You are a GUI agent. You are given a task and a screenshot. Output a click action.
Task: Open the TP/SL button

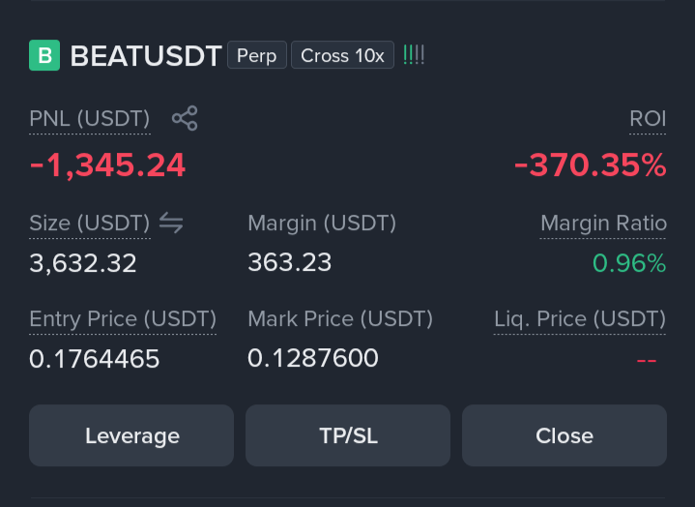pyautogui.click(x=348, y=435)
